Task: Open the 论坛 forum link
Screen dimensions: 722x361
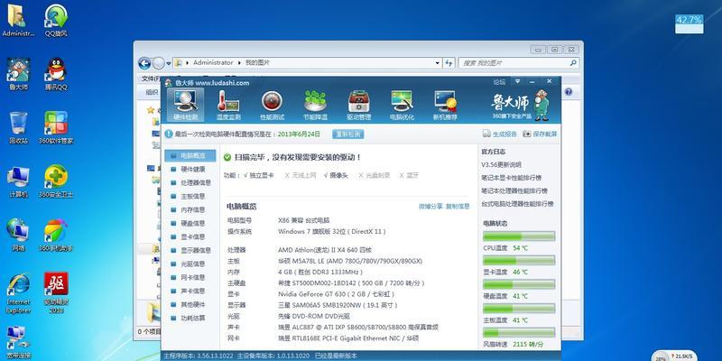Action: tap(499, 82)
